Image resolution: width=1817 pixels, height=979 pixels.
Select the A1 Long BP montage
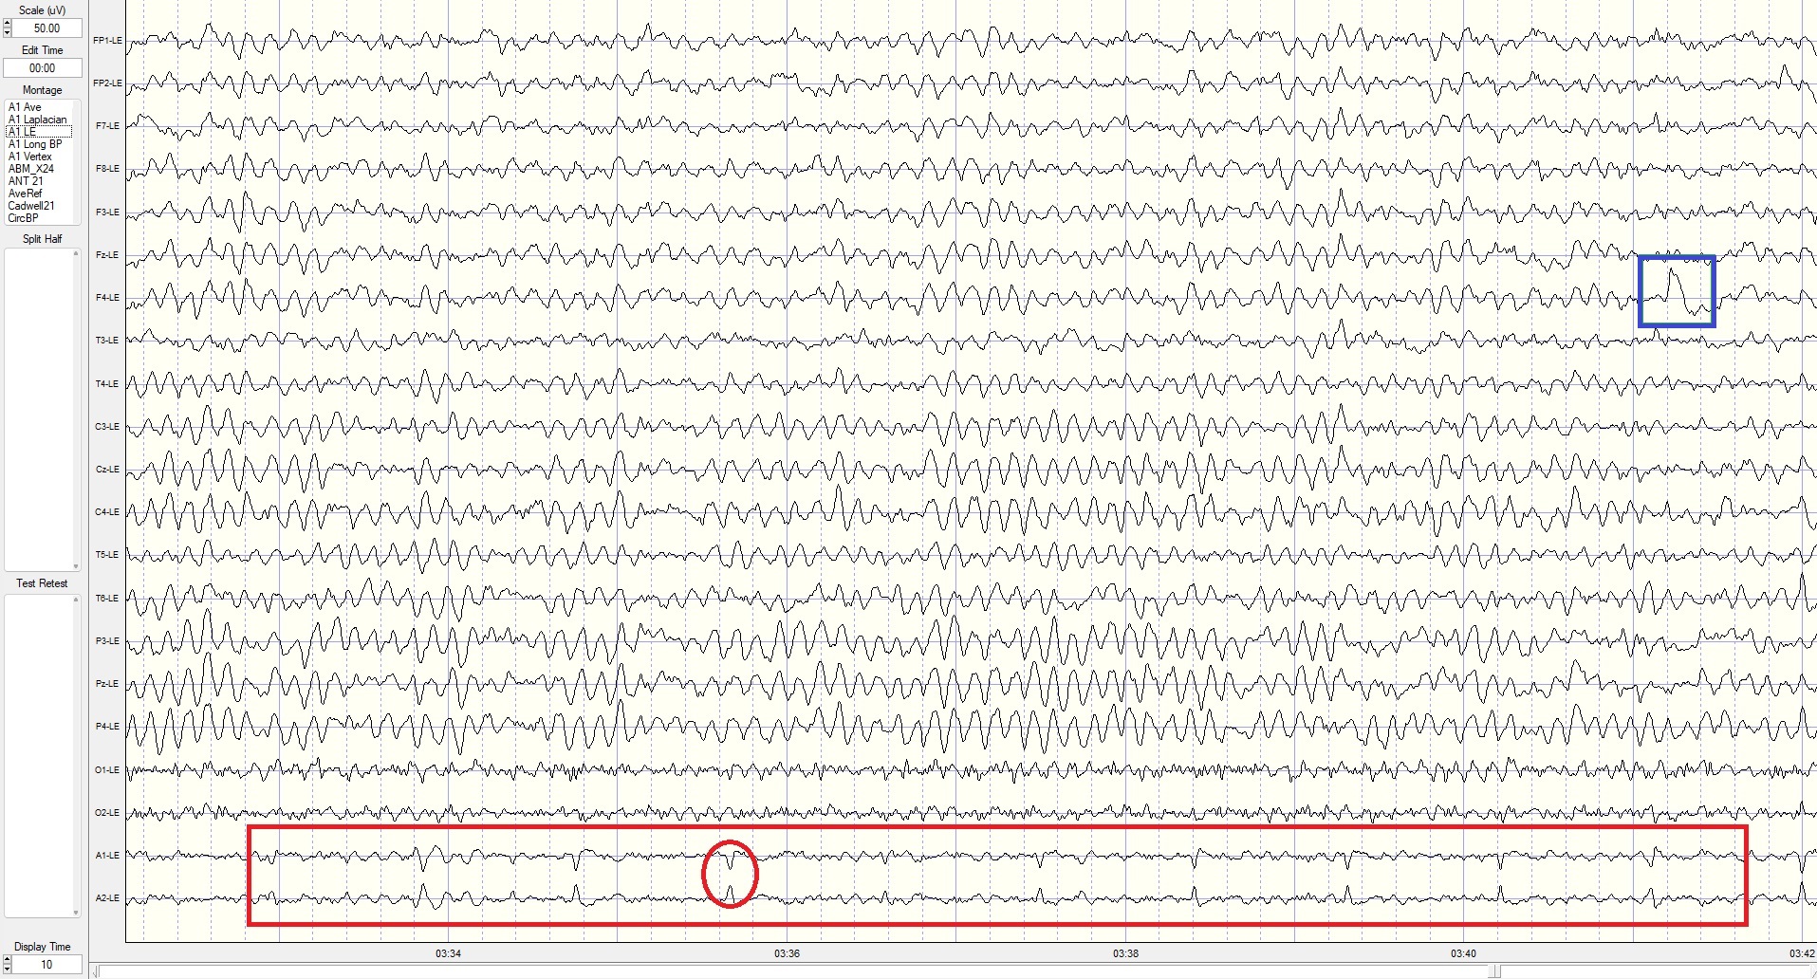point(34,143)
